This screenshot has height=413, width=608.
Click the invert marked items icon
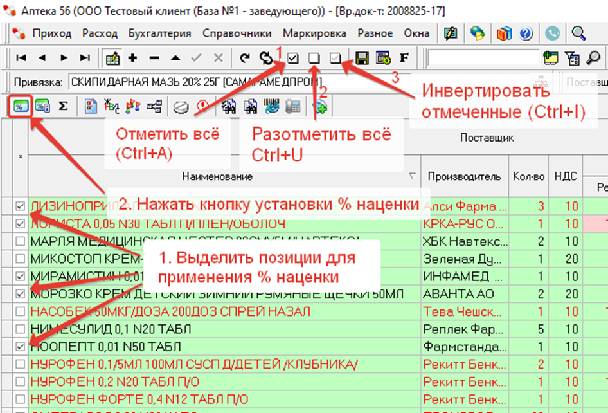pyautogui.click(x=335, y=59)
